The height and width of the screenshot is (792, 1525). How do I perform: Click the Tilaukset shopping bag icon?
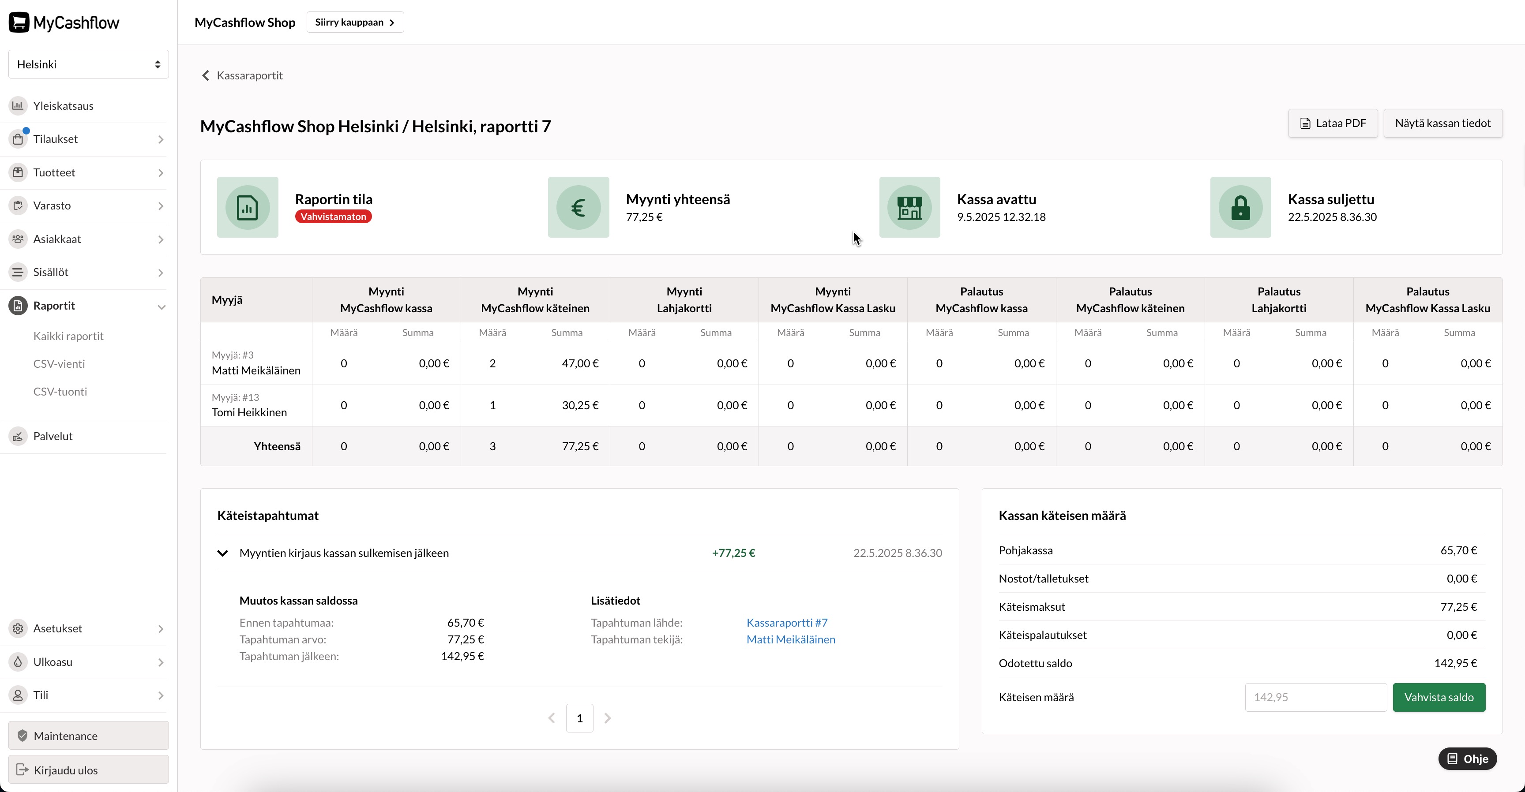[19, 139]
